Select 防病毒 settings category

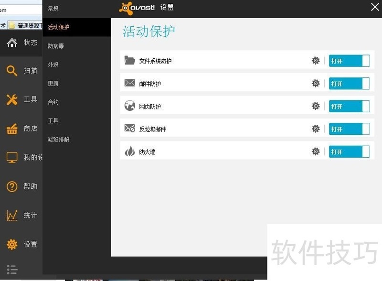(56, 46)
